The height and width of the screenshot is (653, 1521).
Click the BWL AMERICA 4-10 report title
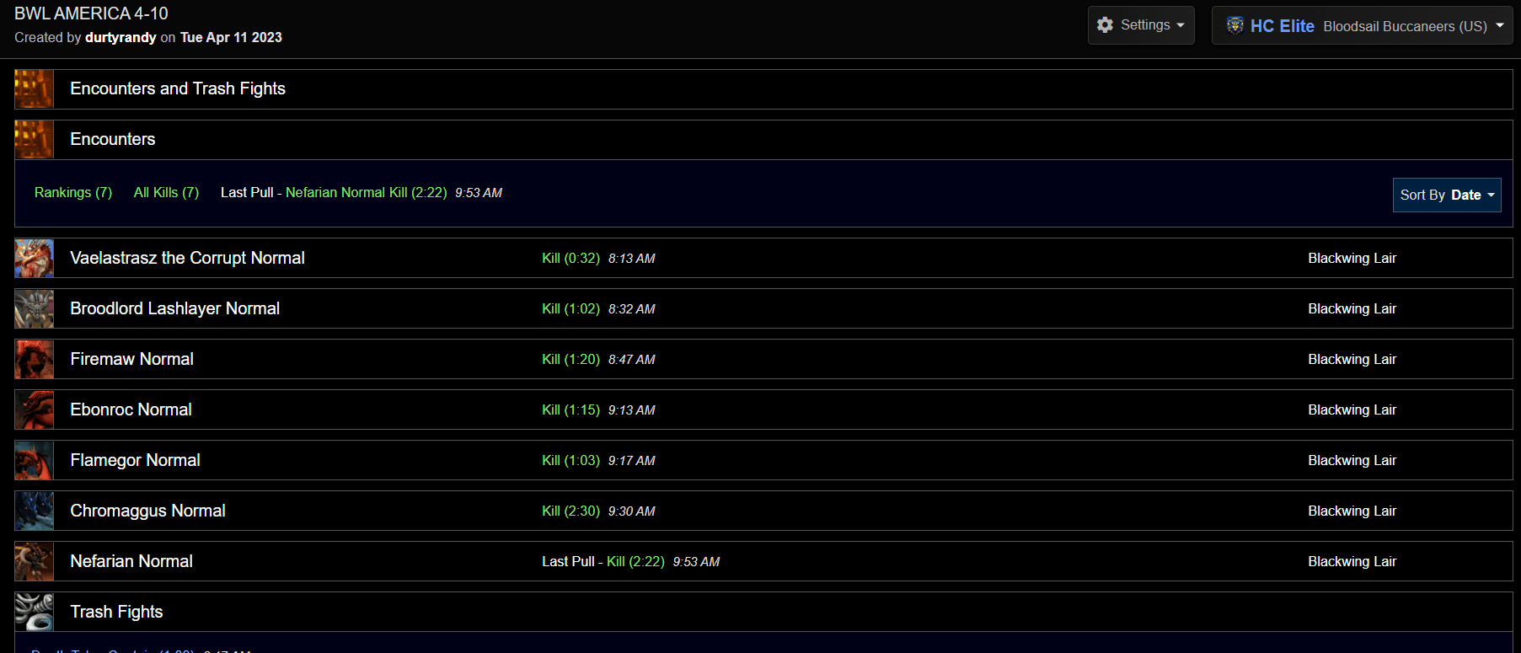coord(91,13)
